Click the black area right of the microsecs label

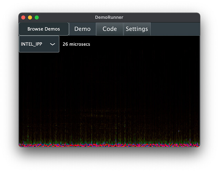pyautogui.click(x=145, y=44)
